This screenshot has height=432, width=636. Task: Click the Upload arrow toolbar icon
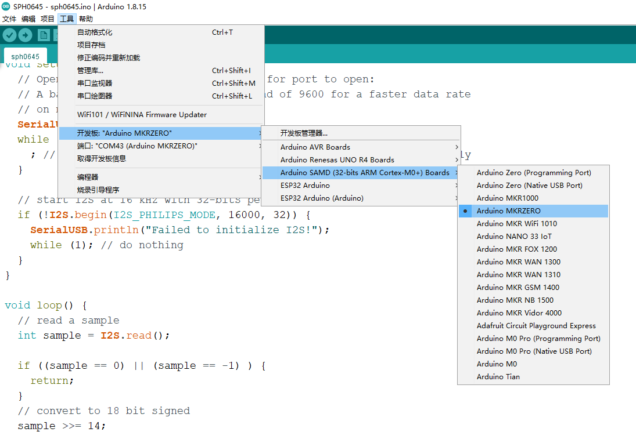click(25, 35)
